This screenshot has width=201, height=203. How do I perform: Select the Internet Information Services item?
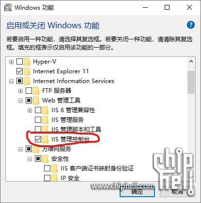74,81
